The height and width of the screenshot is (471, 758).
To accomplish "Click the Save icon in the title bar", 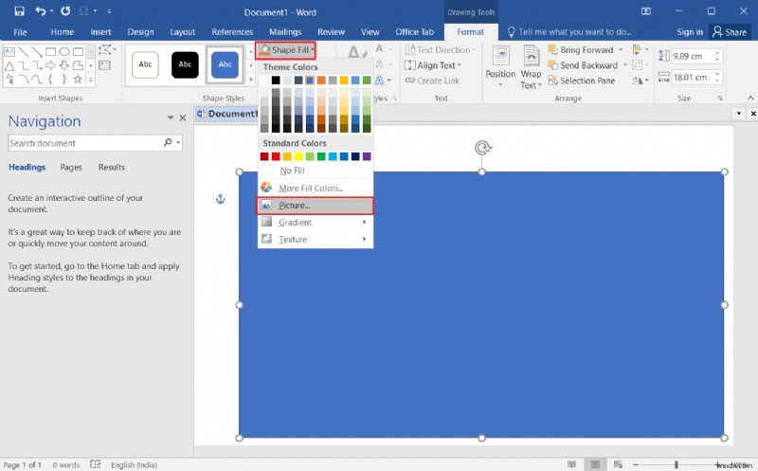I will tap(15, 11).
